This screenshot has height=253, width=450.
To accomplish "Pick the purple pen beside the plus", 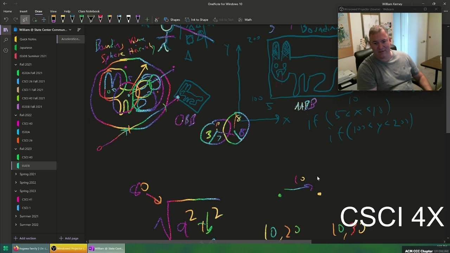I will coord(138,19).
